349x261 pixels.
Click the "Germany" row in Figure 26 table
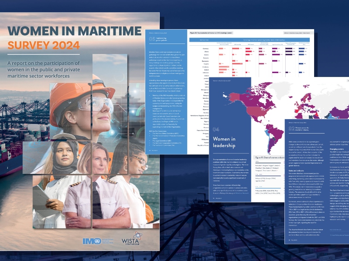click(250, 48)
